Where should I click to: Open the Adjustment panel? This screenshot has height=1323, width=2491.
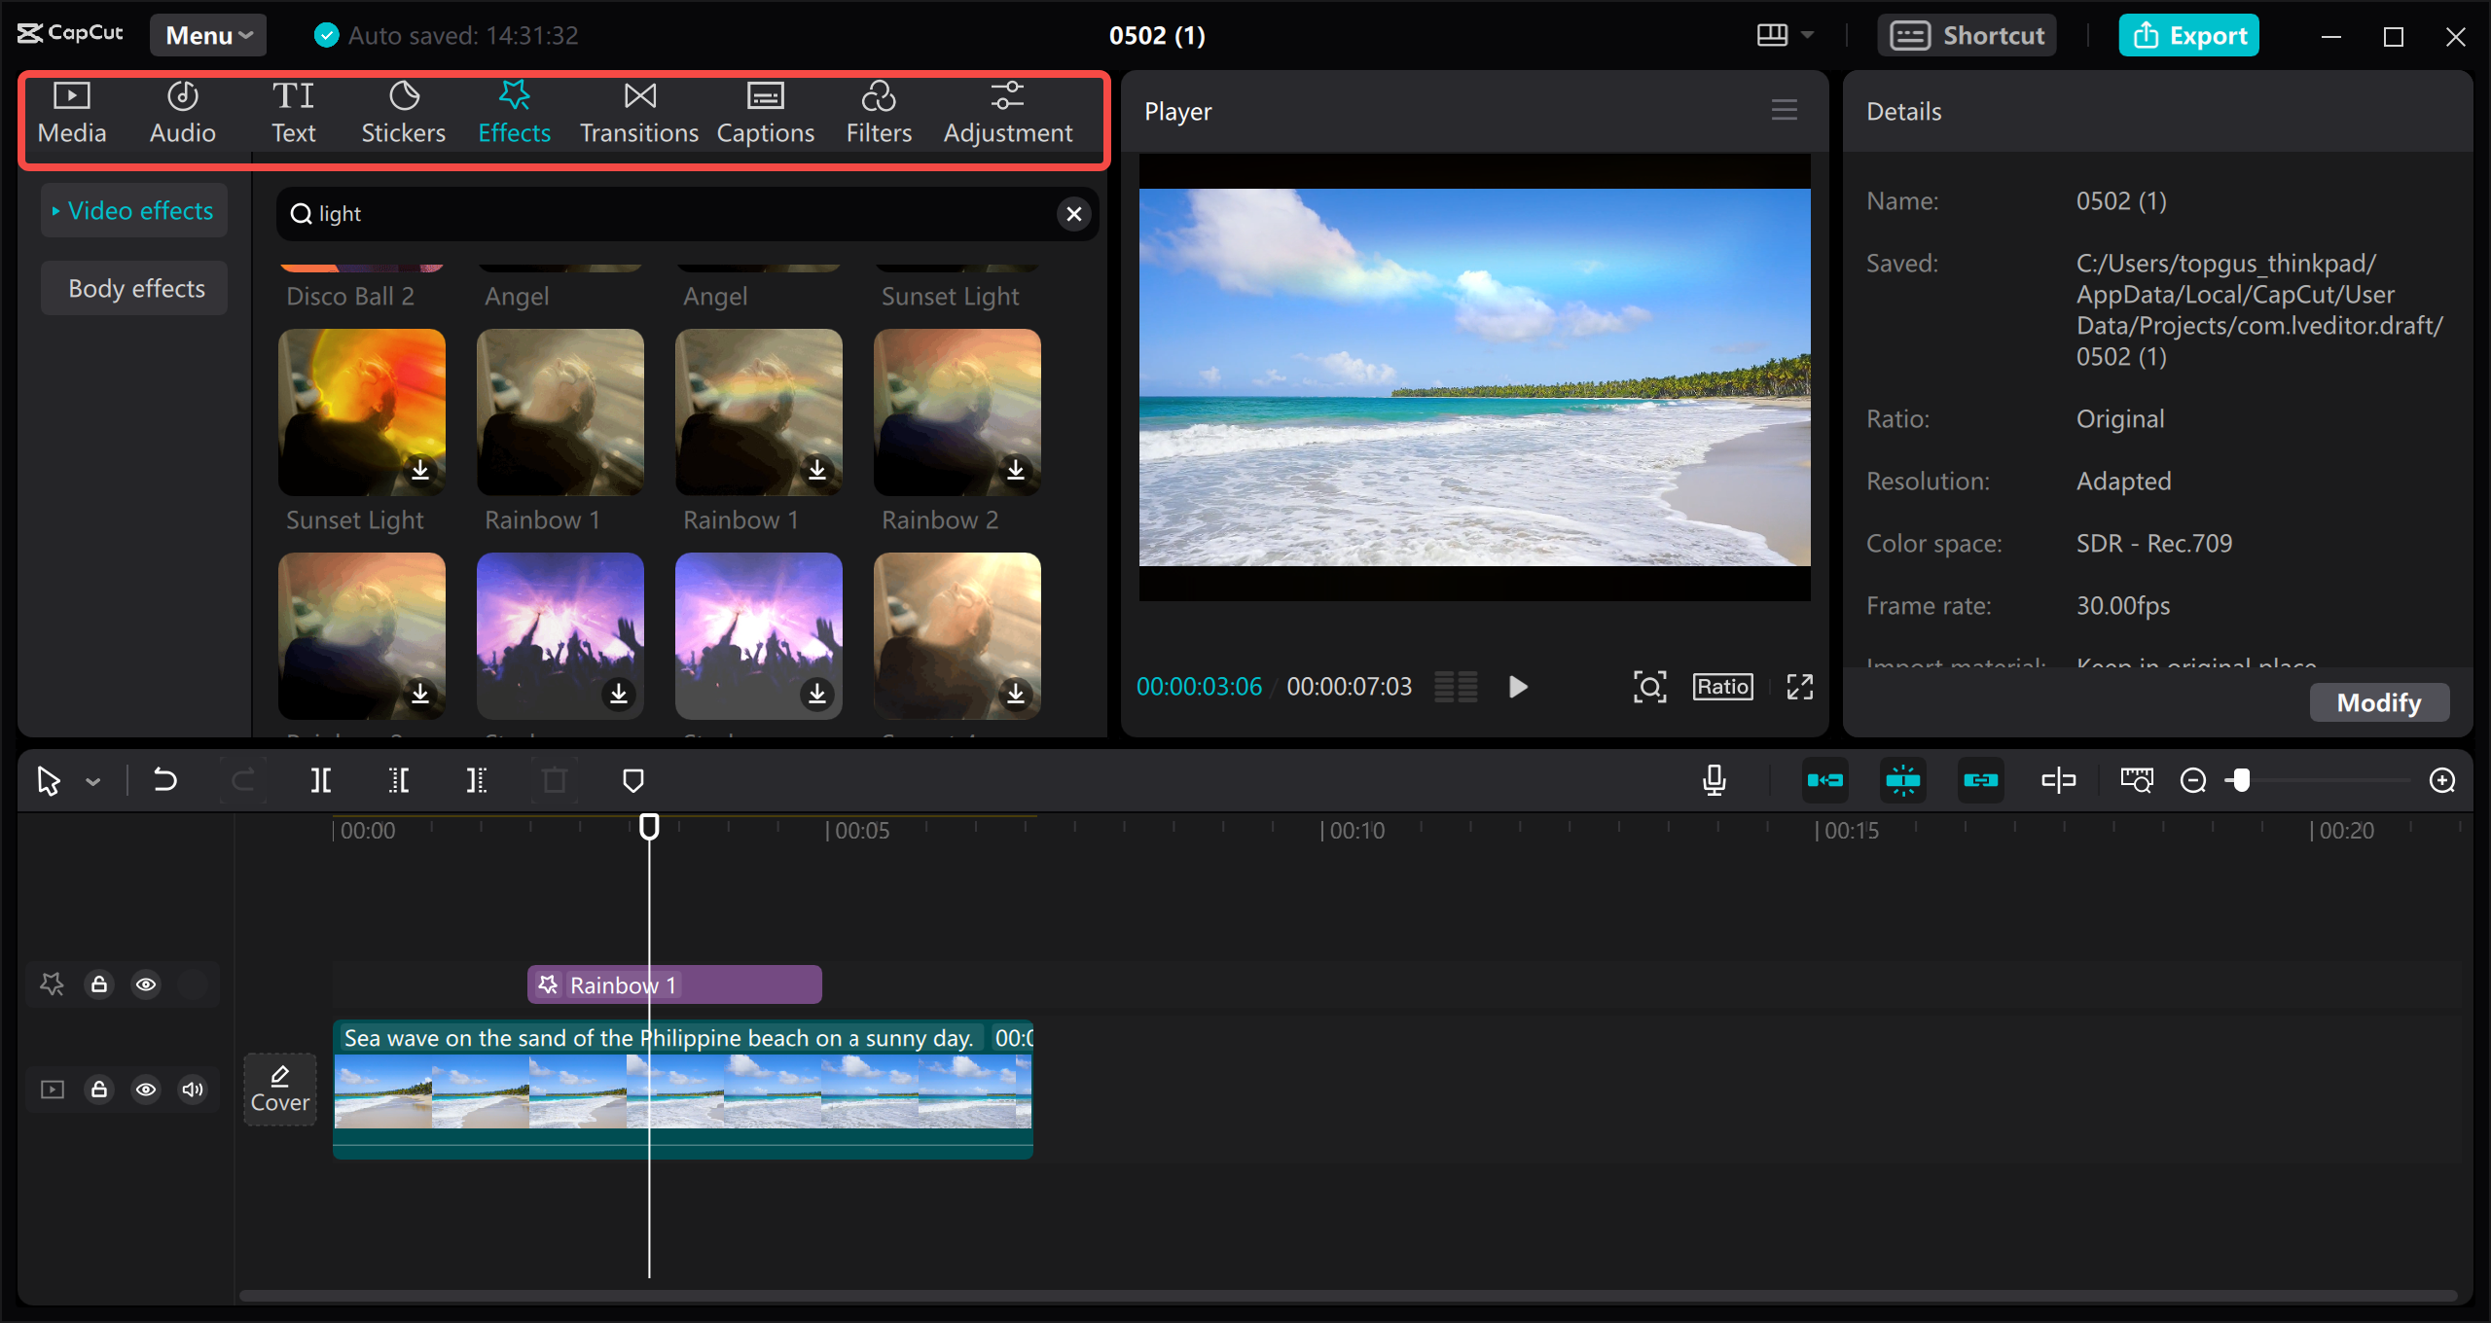[1008, 110]
